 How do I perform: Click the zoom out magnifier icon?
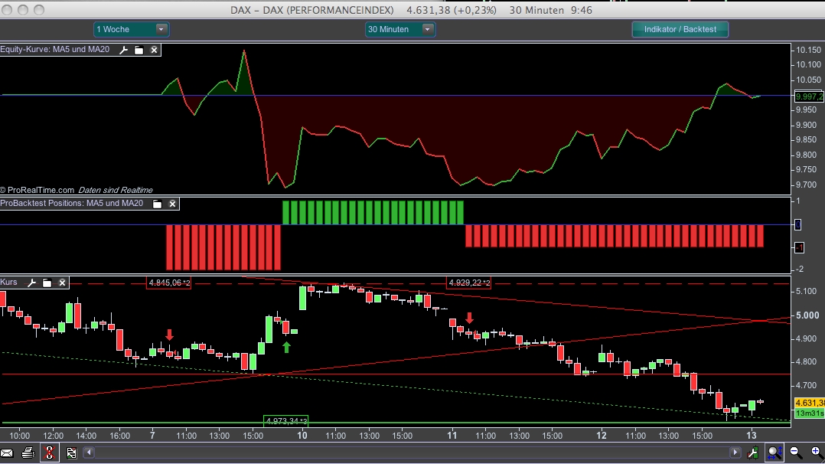[x=796, y=453]
